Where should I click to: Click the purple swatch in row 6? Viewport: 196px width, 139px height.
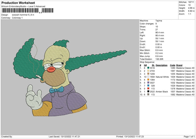[x=148, y=83]
